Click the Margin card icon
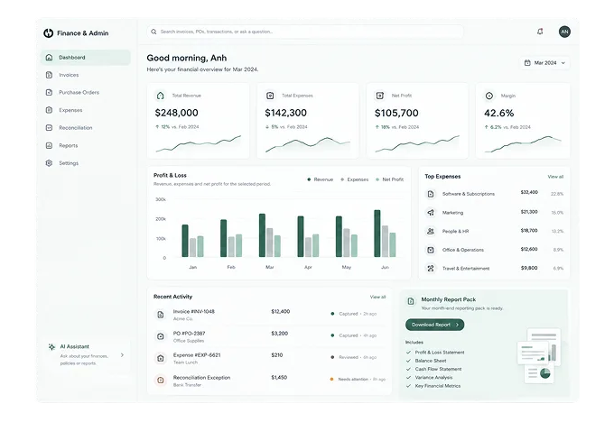The width and height of the screenshot is (614, 422). pyautogui.click(x=489, y=96)
